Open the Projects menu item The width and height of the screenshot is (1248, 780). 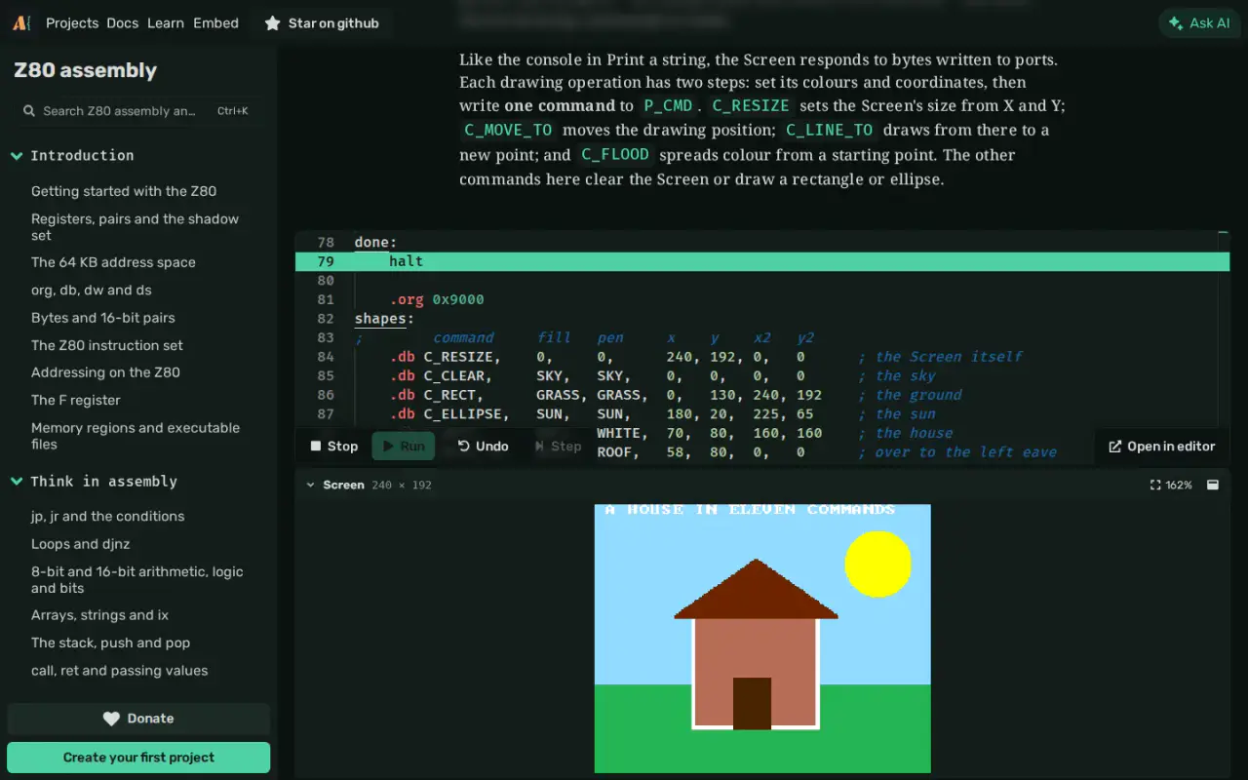(x=72, y=23)
